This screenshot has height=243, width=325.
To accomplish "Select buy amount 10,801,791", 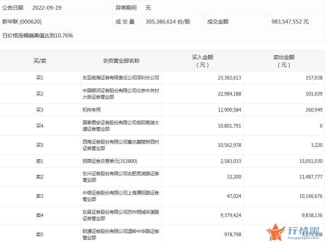I will [x=229, y=126].
